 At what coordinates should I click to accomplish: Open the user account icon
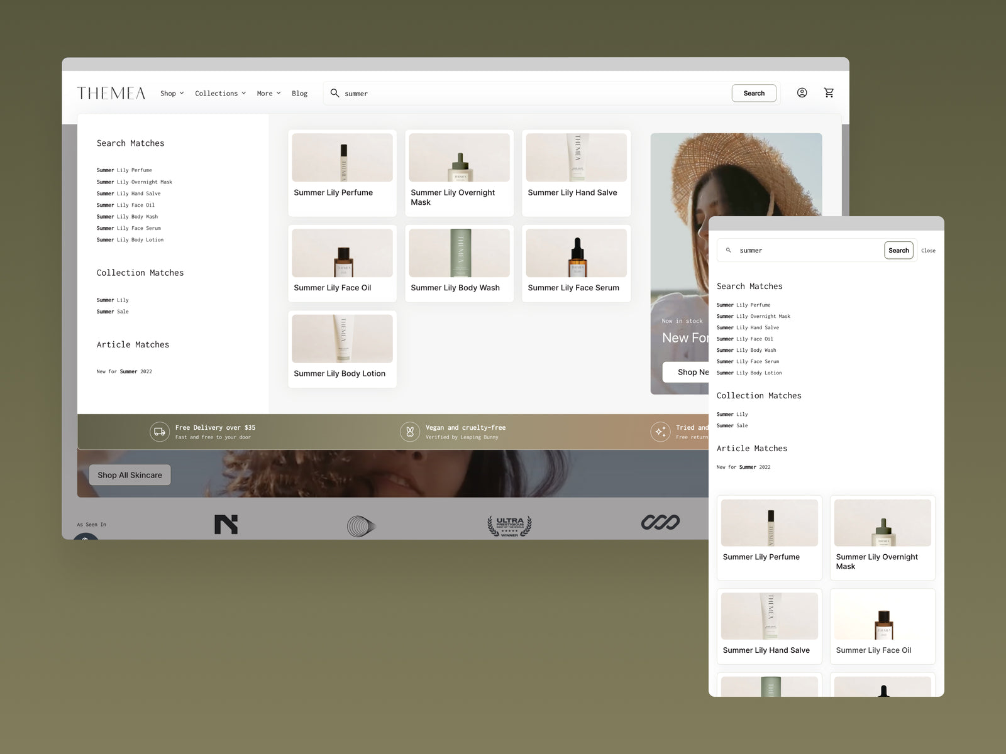click(802, 93)
